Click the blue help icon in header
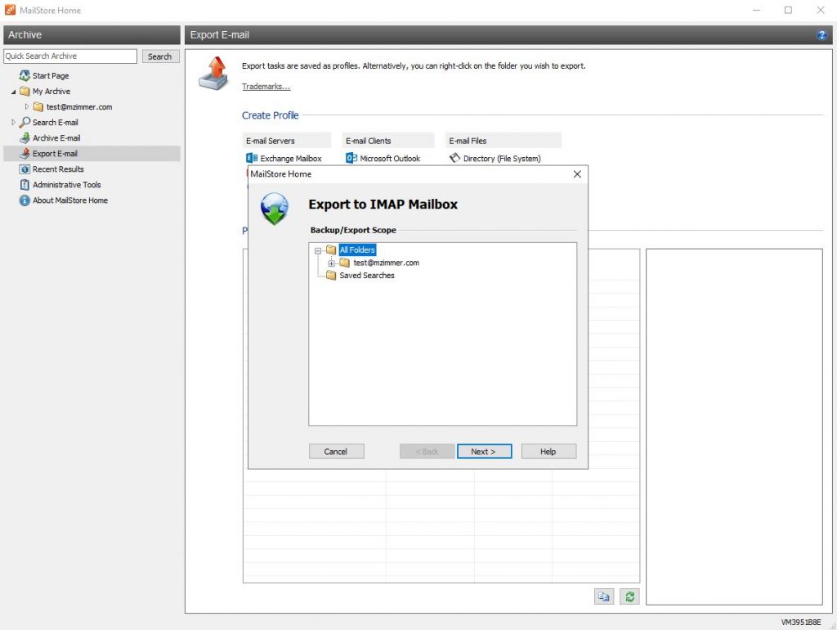Screen dimensions: 837x630 [x=821, y=35]
